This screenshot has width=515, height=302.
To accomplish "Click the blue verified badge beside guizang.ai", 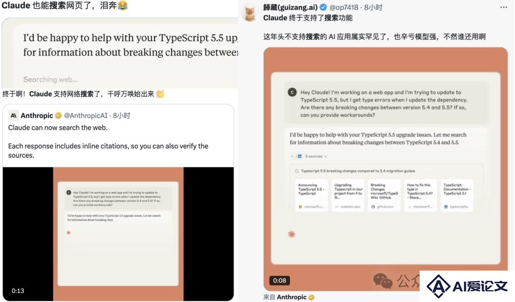I will pos(323,7).
